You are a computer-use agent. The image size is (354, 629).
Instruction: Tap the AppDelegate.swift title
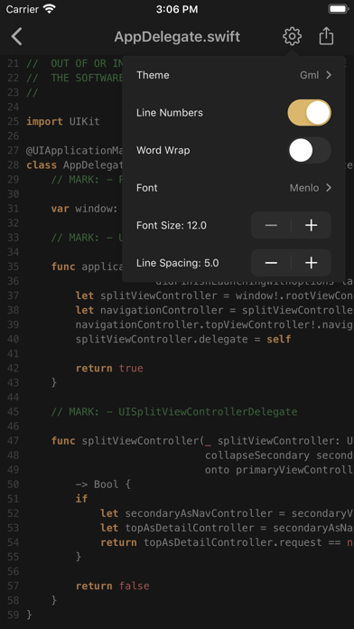(x=177, y=36)
